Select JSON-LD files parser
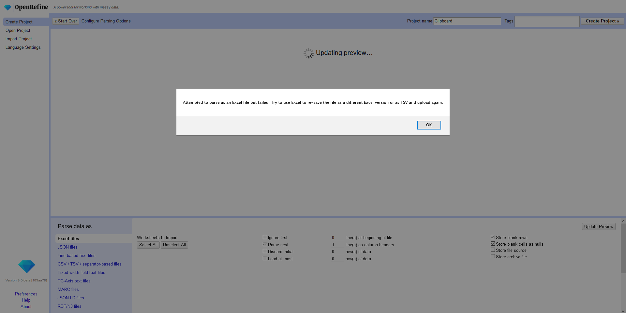626x313 pixels. point(71,298)
